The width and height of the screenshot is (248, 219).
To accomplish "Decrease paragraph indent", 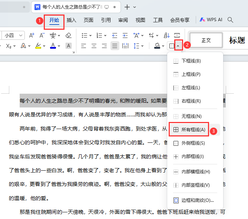I will point(115,35).
